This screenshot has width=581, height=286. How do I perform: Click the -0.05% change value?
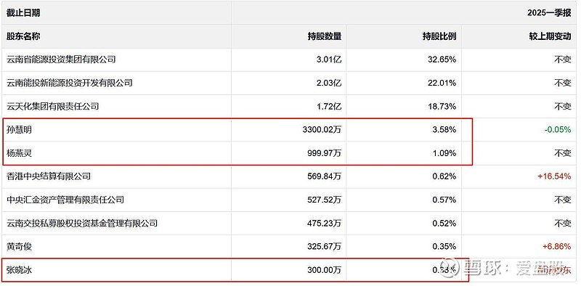point(557,130)
